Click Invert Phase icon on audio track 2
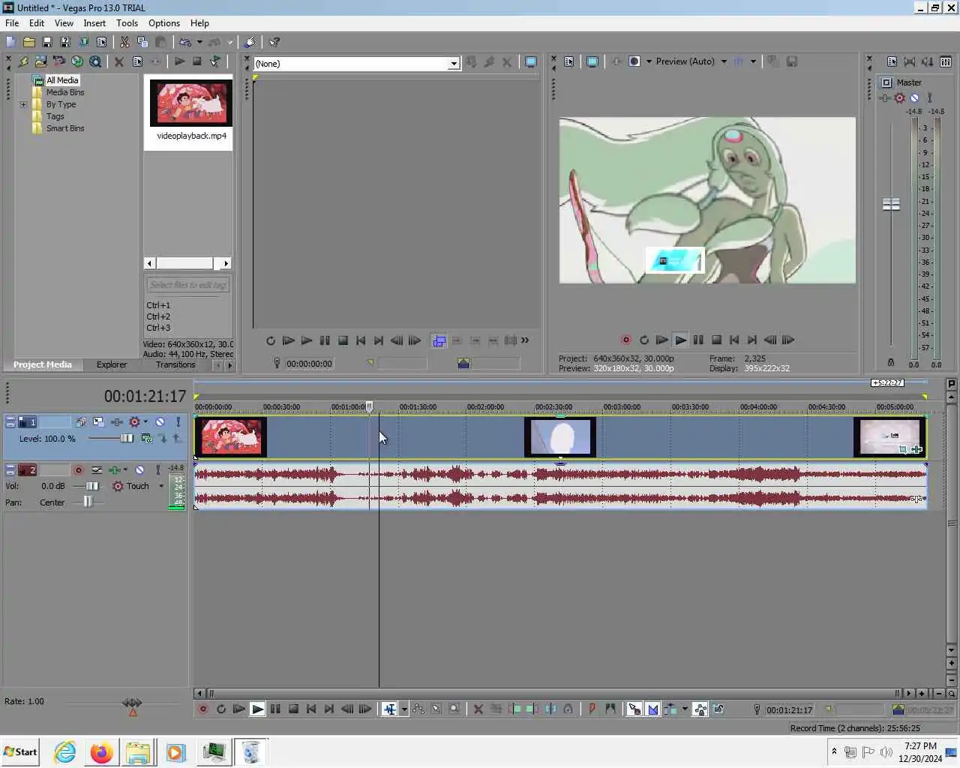This screenshot has height=768, width=960. click(97, 470)
